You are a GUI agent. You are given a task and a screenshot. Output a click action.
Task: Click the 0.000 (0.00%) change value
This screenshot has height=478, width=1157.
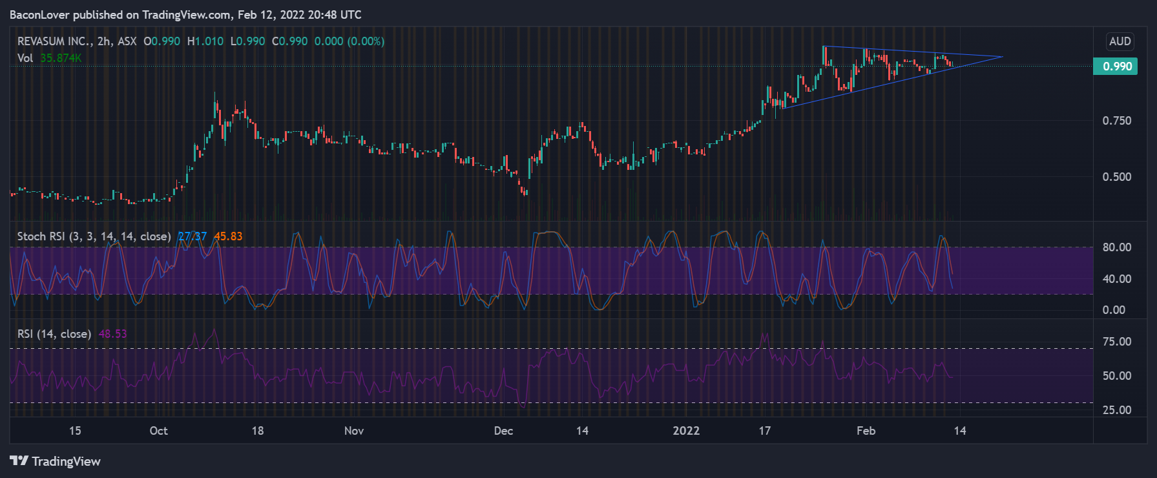[x=349, y=41]
